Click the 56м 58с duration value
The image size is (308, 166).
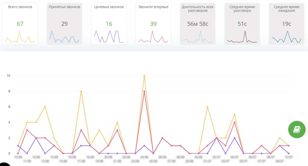click(x=198, y=24)
